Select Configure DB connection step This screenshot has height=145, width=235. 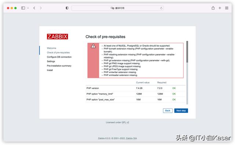(59, 57)
